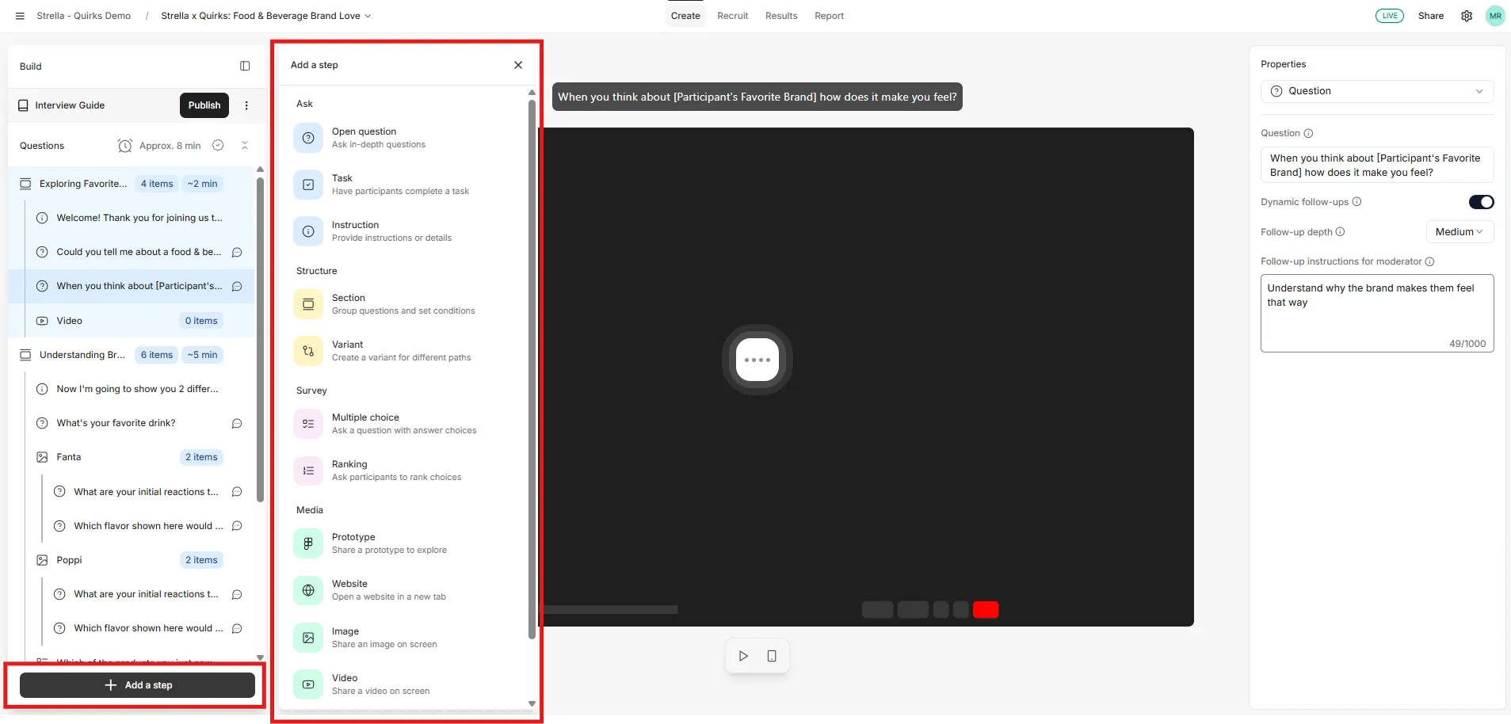Click the Strella - Quirks Demo breadcrumb
This screenshot has height=724, width=1511.
pyautogui.click(x=84, y=16)
